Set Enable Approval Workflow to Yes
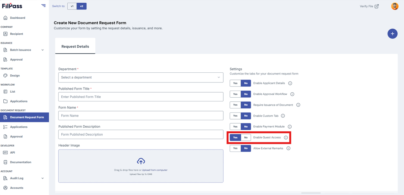 click(235, 94)
